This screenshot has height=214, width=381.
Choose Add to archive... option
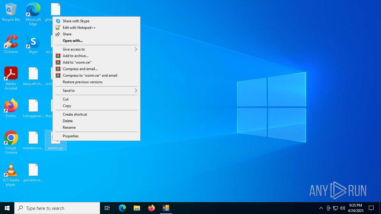[96, 56]
